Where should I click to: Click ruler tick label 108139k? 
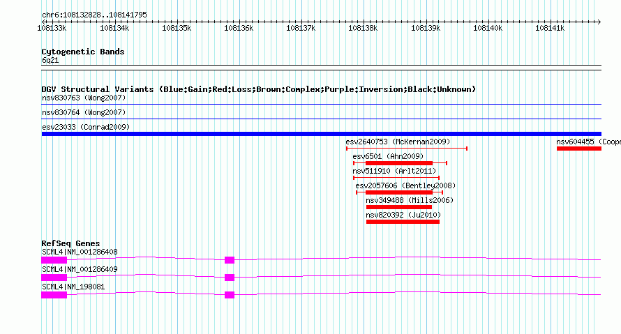pos(426,28)
